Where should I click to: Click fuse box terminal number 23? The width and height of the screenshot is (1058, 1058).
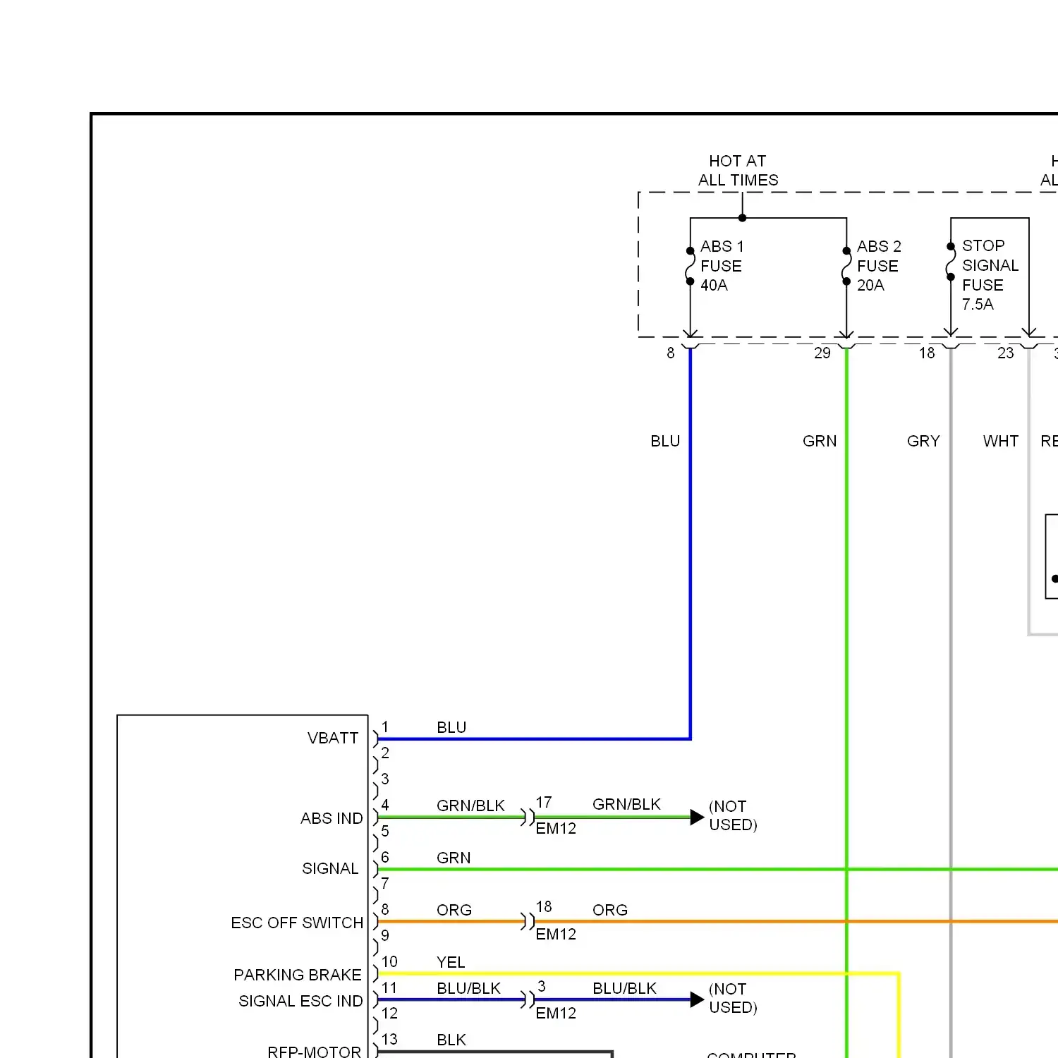(1005, 353)
